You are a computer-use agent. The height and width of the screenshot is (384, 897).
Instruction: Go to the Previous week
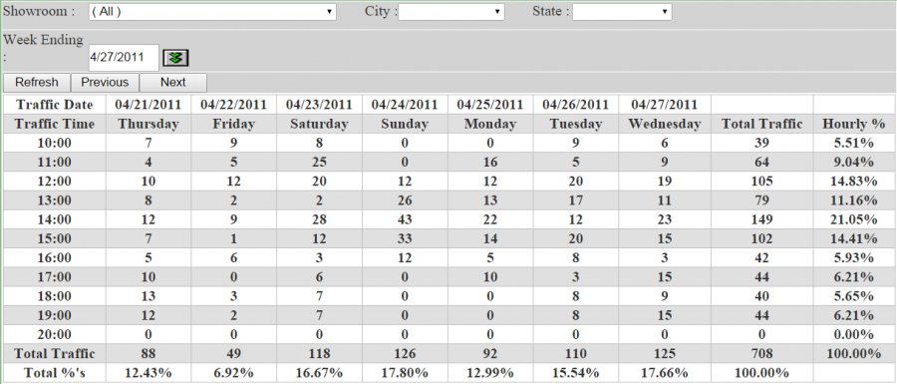pyautogui.click(x=105, y=83)
